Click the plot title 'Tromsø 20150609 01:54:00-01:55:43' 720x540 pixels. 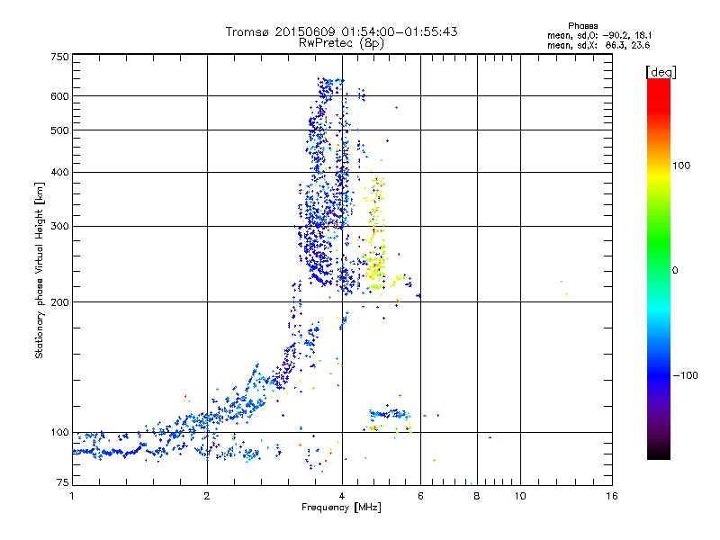341,31
